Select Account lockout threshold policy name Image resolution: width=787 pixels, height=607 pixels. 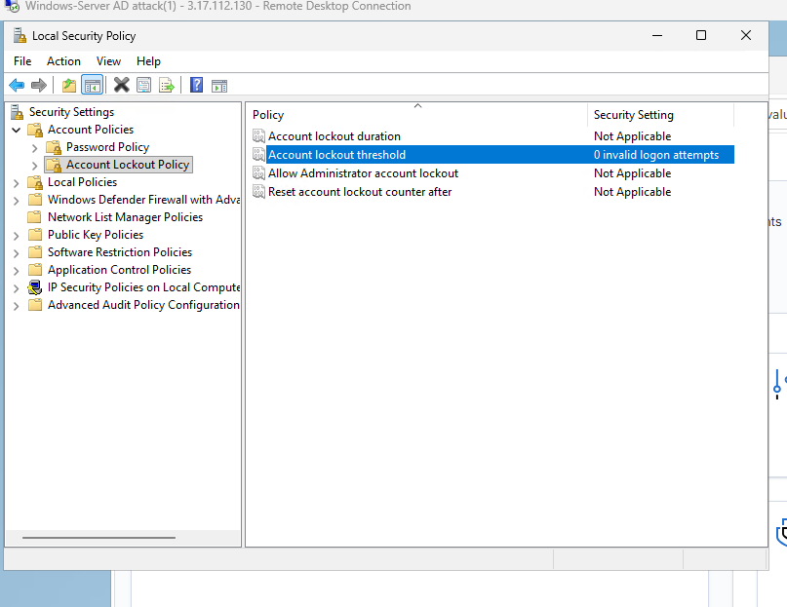[336, 155]
